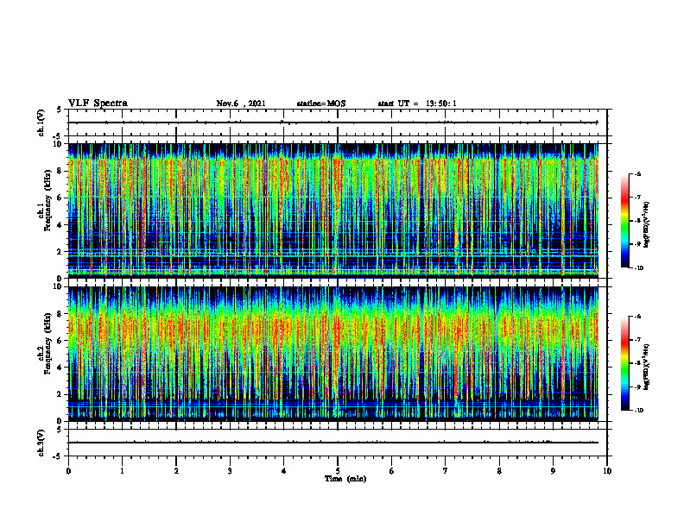Click the "8" kHz tick of ch.1 frequency axis
The width and height of the screenshot is (684, 528).
pos(60,171)
